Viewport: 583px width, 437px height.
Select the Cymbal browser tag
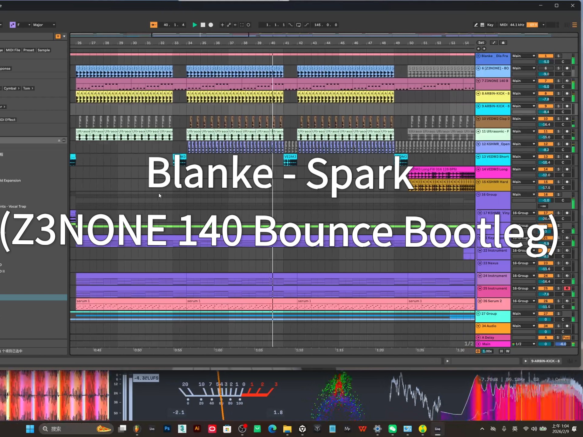point(12,88)
